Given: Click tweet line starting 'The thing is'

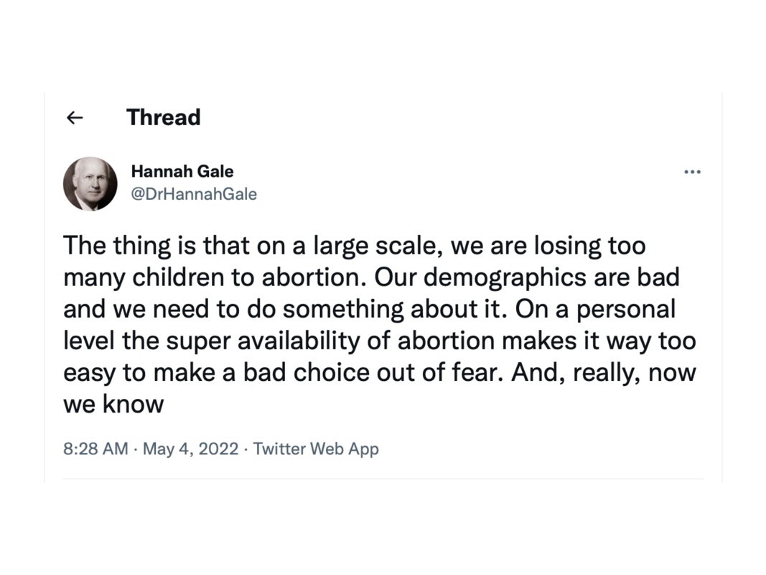Looking at the screenshot, I should tap(354, 246).
